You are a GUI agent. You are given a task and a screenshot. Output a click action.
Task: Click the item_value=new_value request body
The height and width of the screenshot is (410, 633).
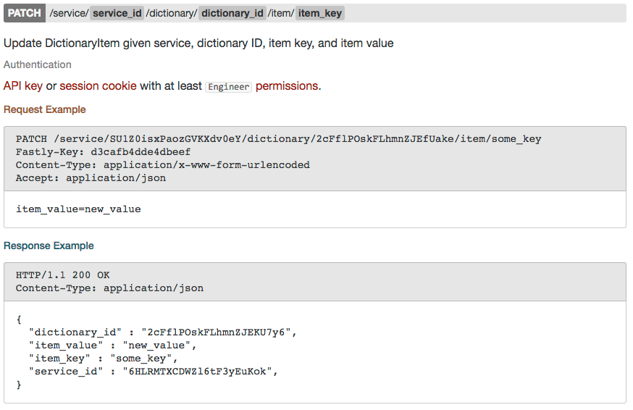click(78, 209)
